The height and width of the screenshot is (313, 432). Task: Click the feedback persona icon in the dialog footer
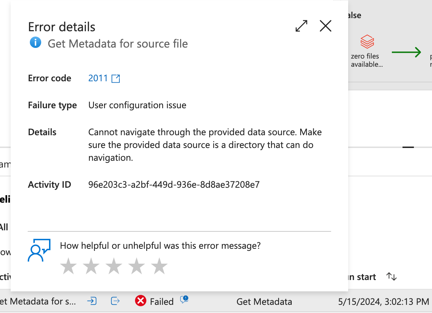39,250
